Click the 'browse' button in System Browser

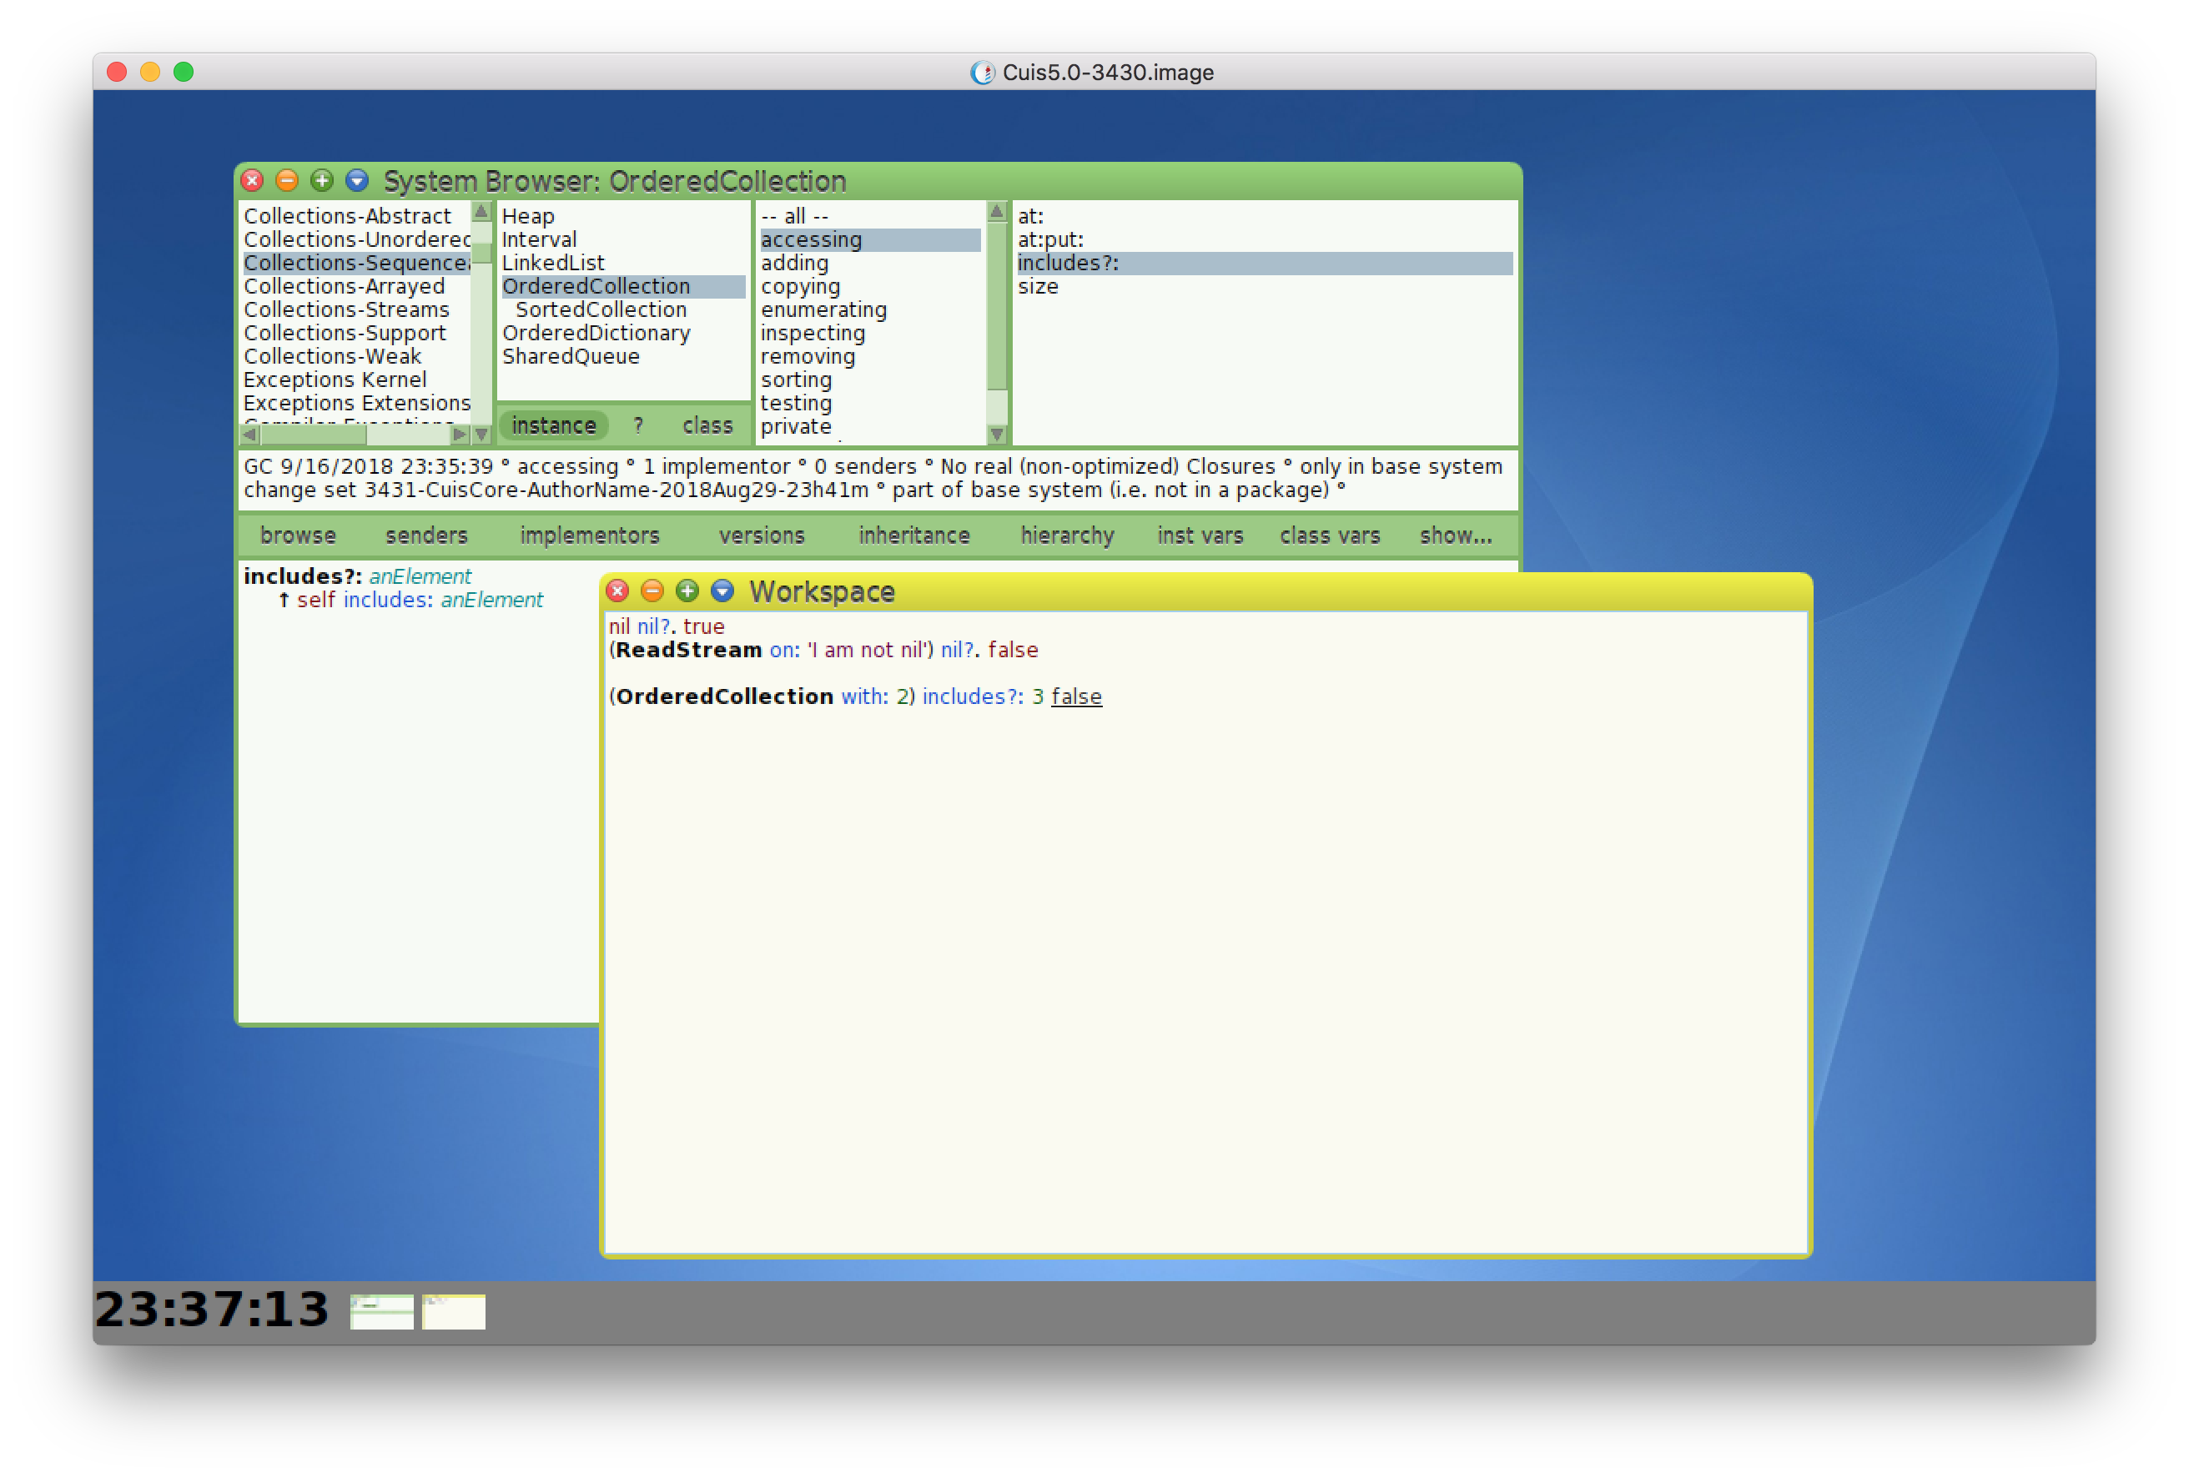(x=297, y=533)
